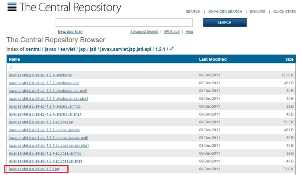Open the sources.jar.md5 file link

tap(45, 153)
